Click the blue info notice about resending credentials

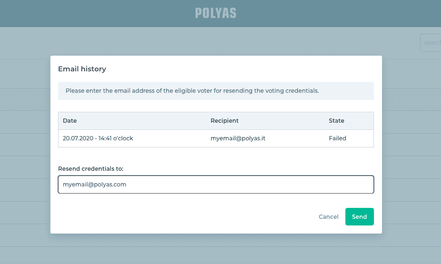coord(216,91)
